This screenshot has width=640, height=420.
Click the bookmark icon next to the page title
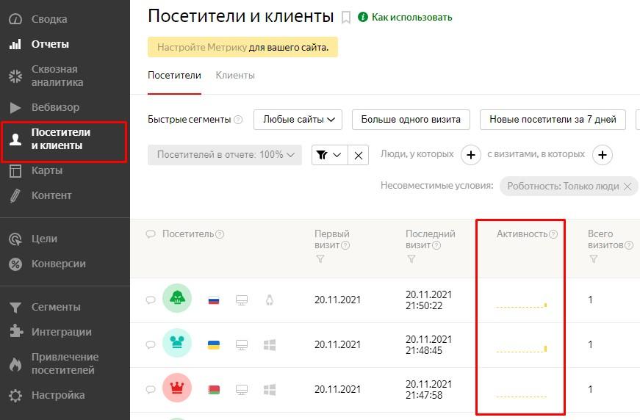tap(346, 18)
